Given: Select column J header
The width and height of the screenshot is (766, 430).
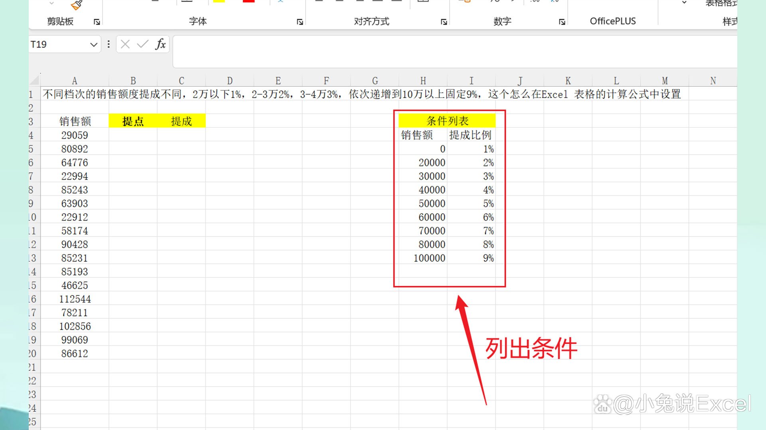Looking at the screenshot, I should point(519,81).
